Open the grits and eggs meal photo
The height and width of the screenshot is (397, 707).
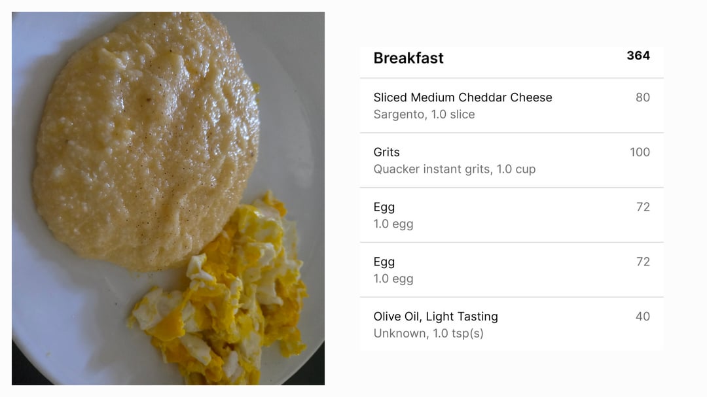(168, 198)
